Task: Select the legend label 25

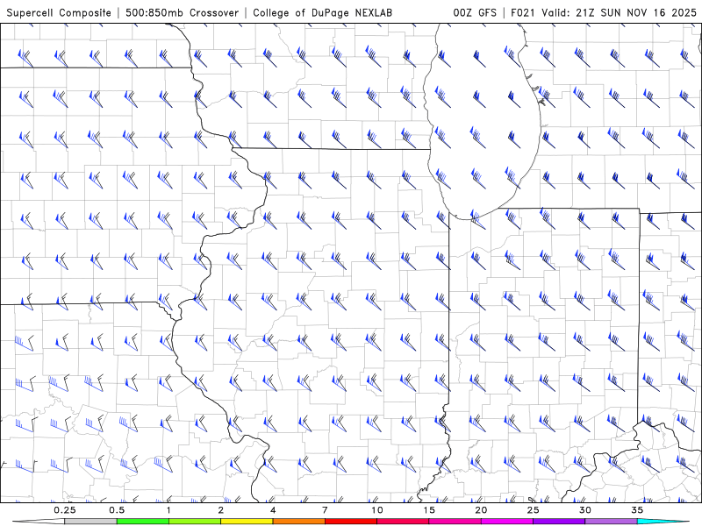Action: click(x=533, y=510)
